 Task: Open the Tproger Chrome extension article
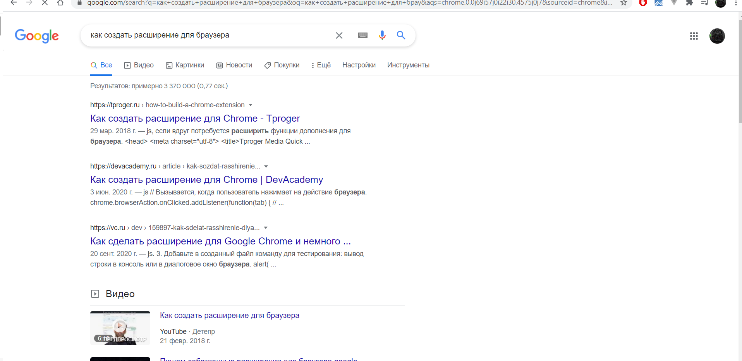pyautogui.click(x=195, y=119)
